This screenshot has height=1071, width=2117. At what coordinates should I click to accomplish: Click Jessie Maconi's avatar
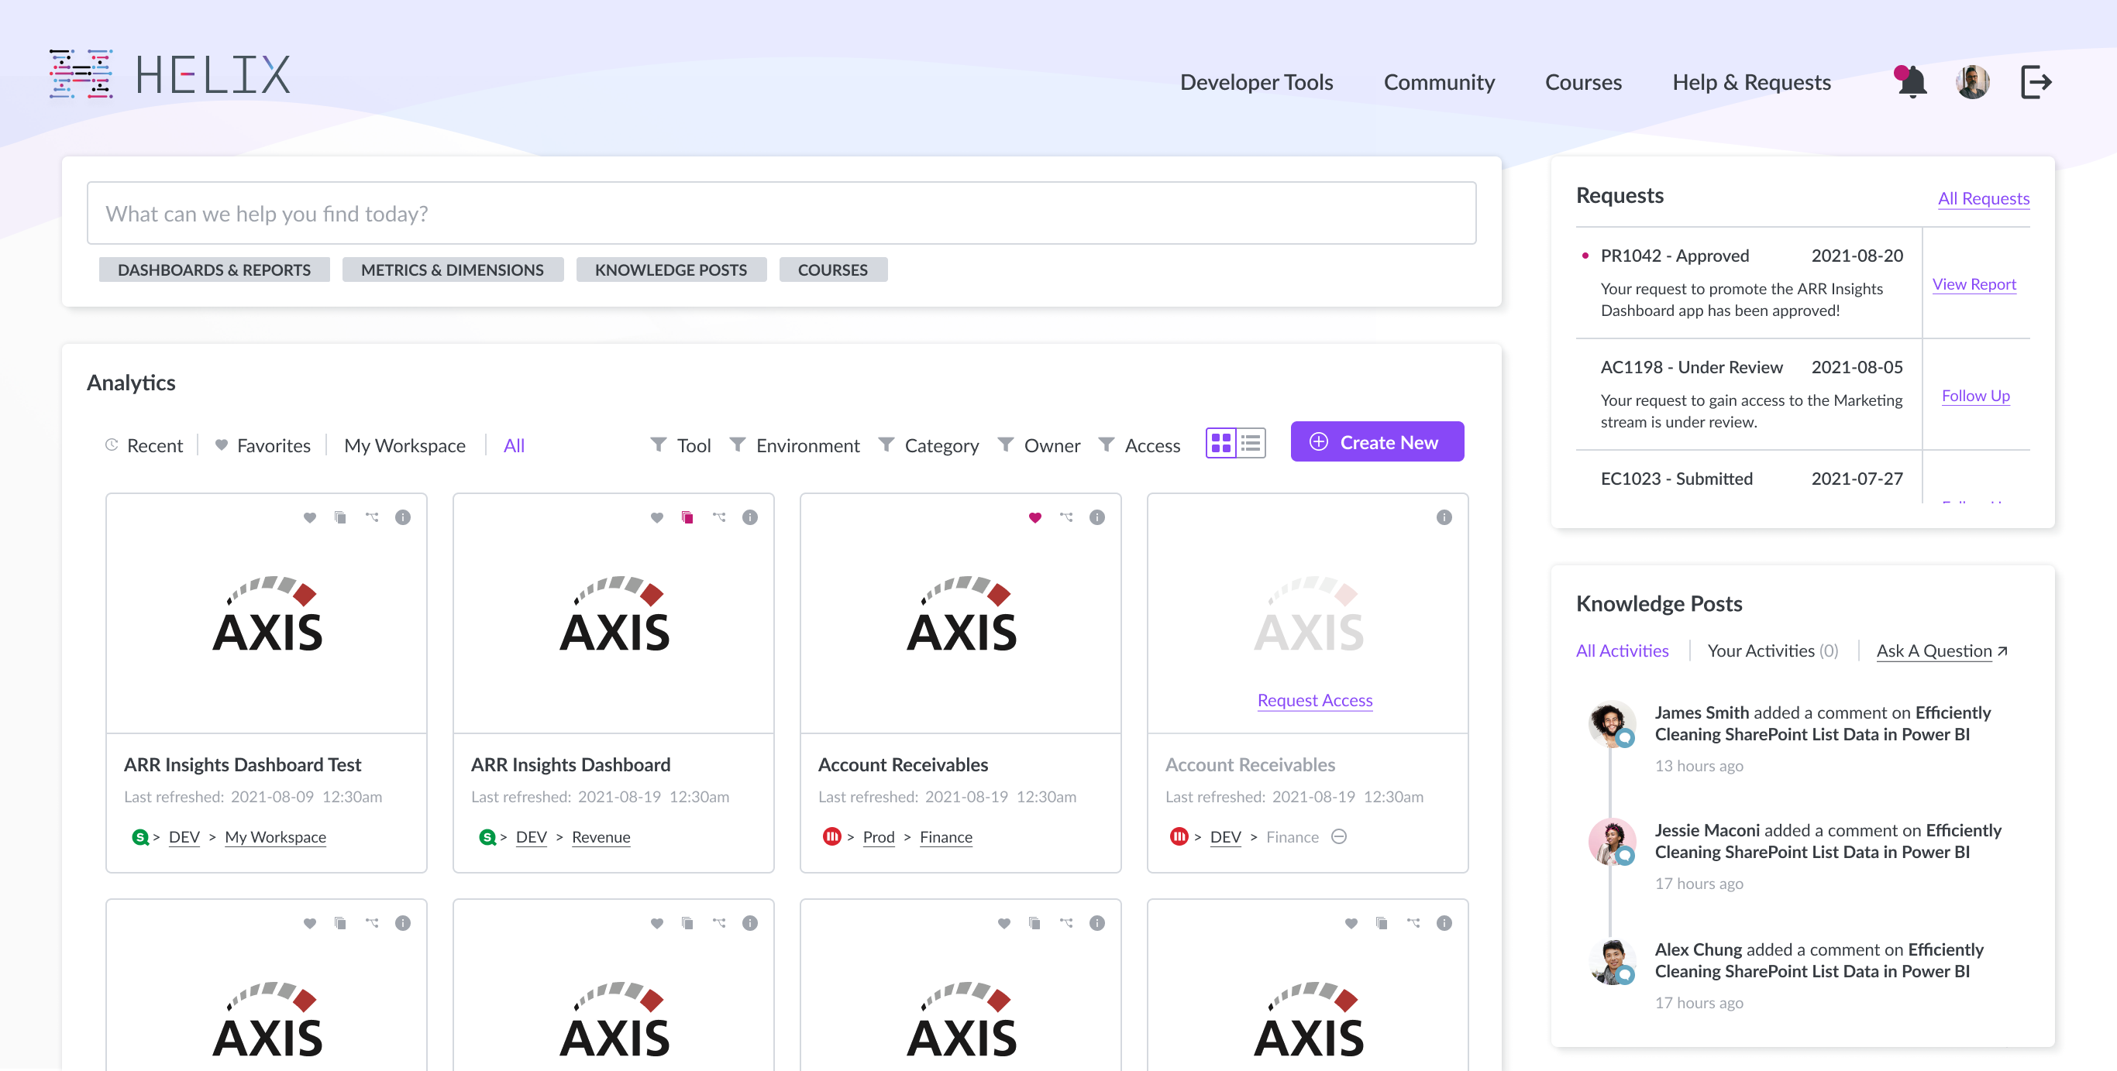[1610, 840]
